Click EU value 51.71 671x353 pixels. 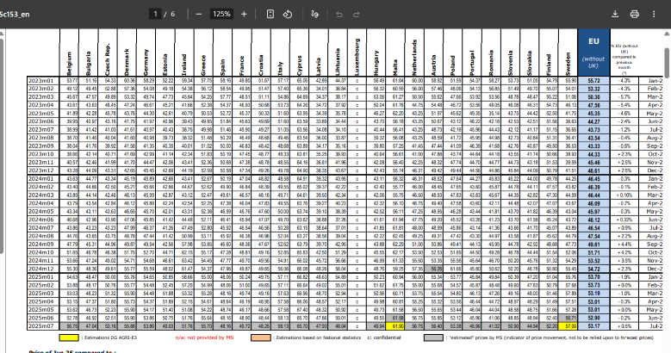593,252
